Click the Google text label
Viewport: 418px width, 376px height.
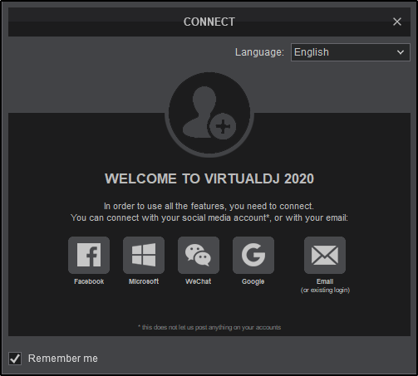click(253, 282)
